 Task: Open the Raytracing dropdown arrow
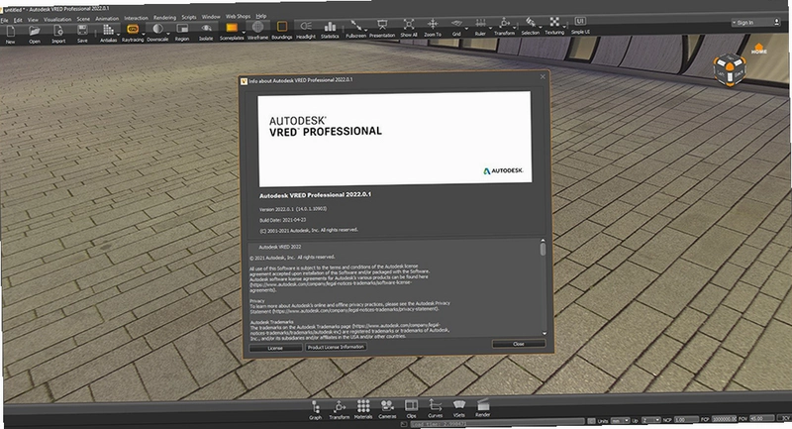click(x=144, y=34)
